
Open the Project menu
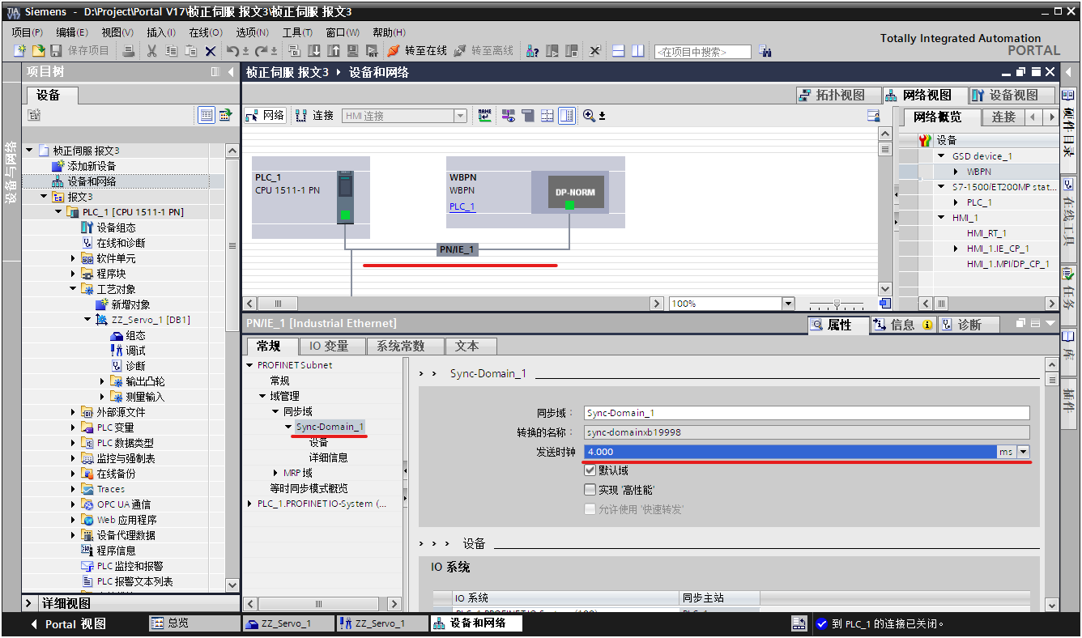(x=27, y=32)
